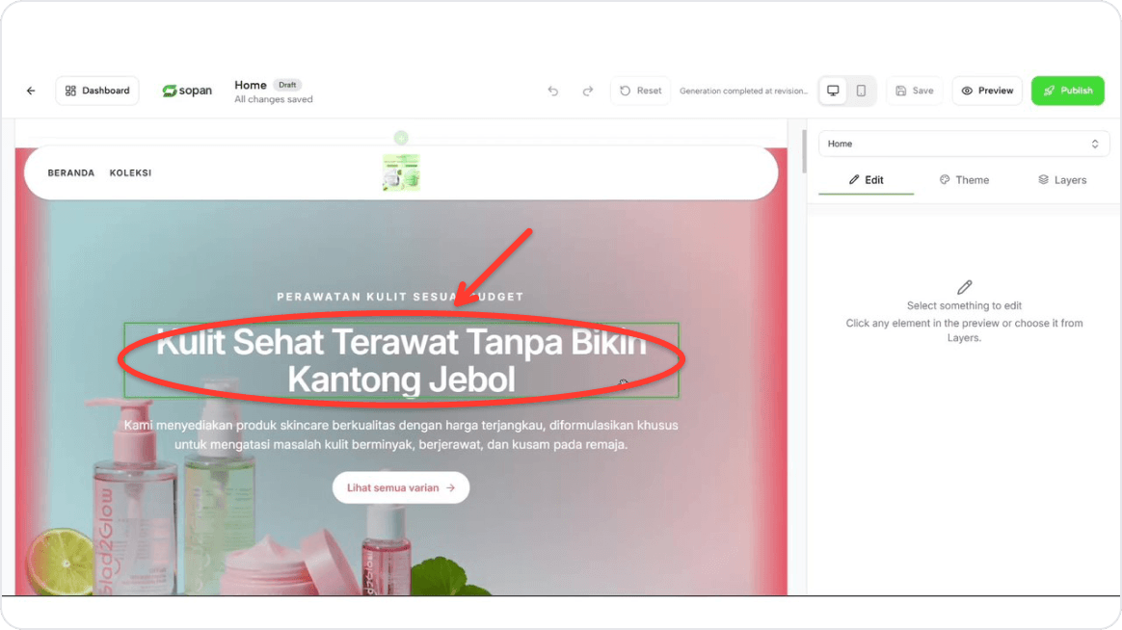Switch to the Layers tab
This screenshot has width=1122, height=630.
(1062, 180)
